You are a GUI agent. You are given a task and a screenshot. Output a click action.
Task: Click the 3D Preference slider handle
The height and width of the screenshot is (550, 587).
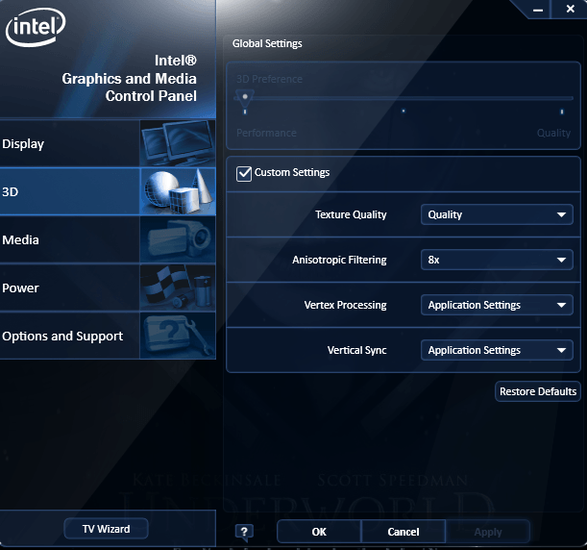[x=244, y=98]
